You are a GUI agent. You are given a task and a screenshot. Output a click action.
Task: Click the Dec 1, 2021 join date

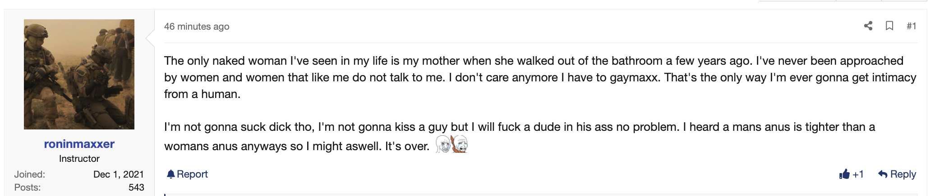(119, 174)
